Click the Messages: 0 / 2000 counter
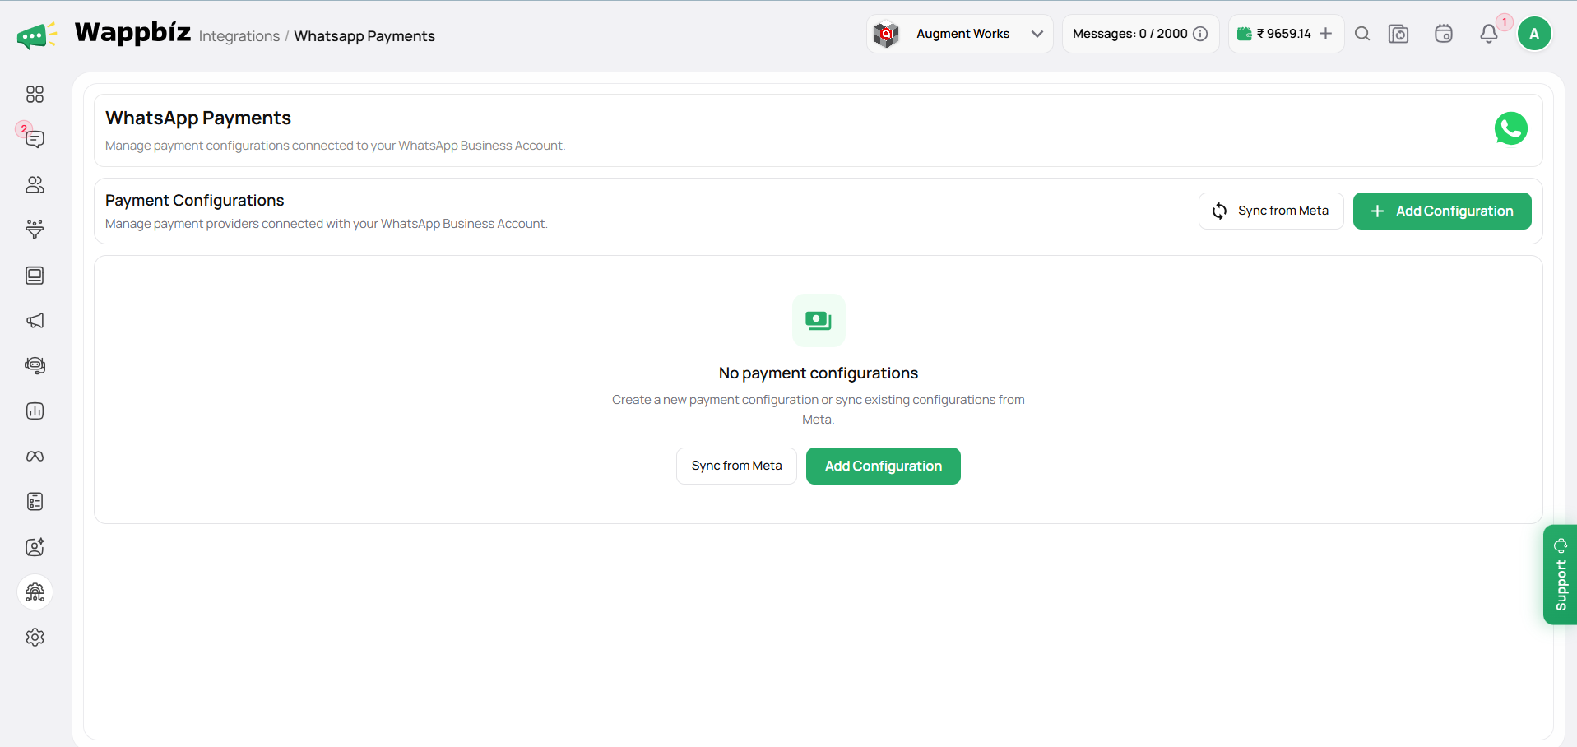 click(x=1129, y=34)
